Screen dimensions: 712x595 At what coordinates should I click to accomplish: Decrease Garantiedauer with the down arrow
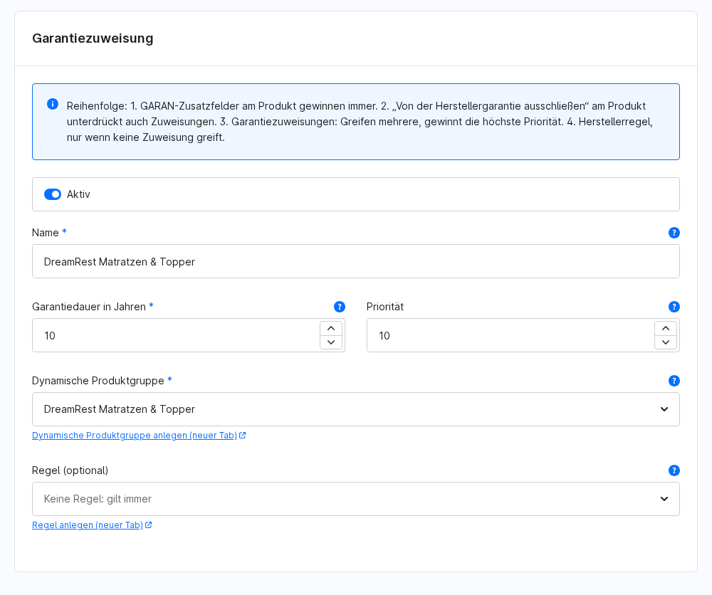pos(331,342)
